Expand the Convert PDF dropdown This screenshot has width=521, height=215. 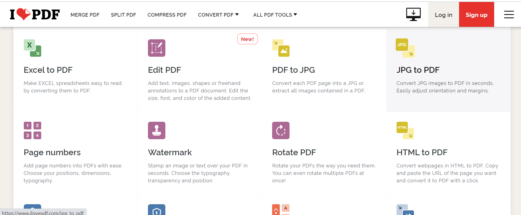(218, 15)
